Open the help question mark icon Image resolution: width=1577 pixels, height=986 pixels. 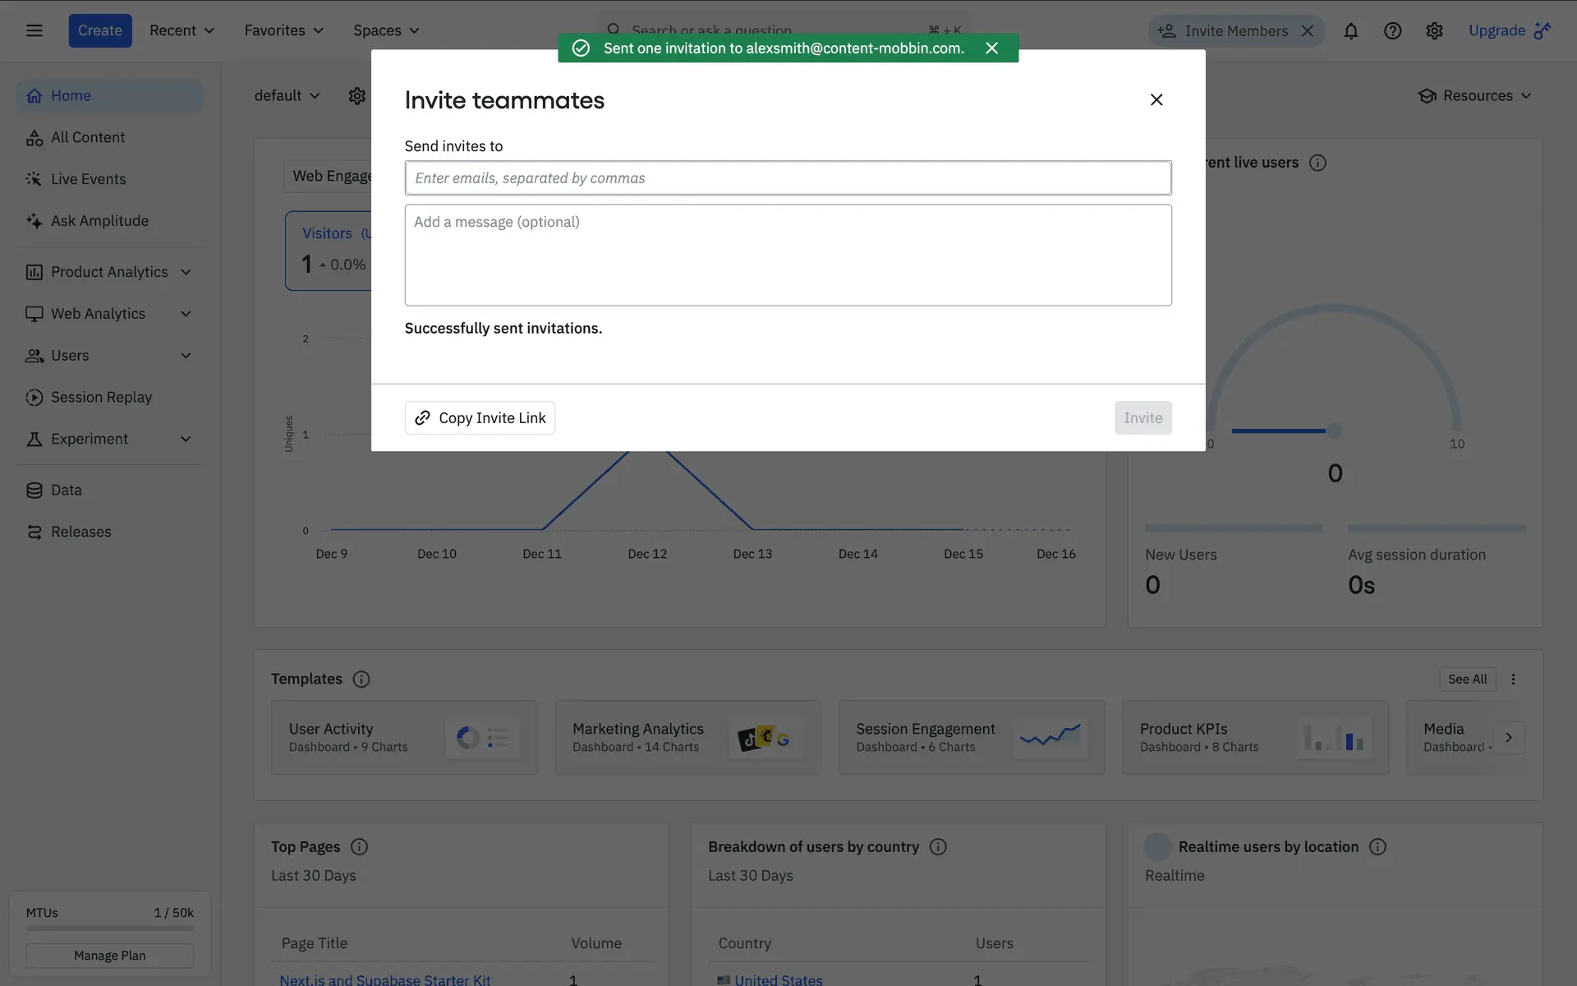(1392, 30)
